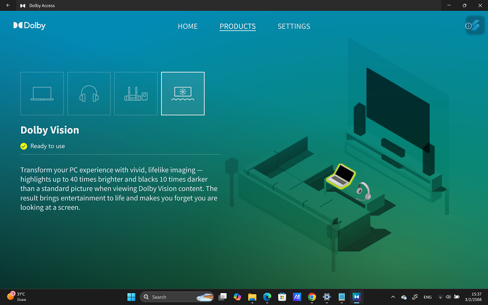
Task: Open the weather widget showing 31°C
Action: 16,296
